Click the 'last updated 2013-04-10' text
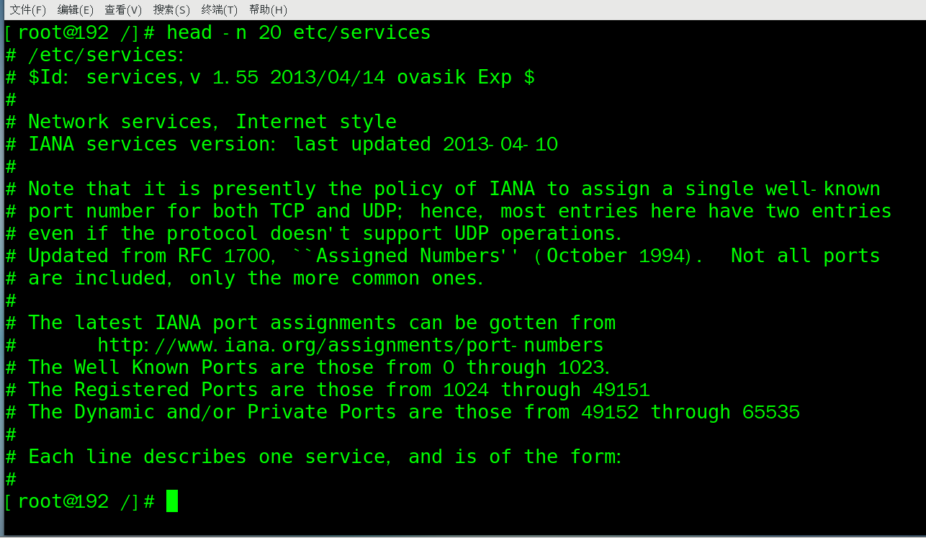The height and width of the screenshot is (538, 926). click(x=425, y=144)
